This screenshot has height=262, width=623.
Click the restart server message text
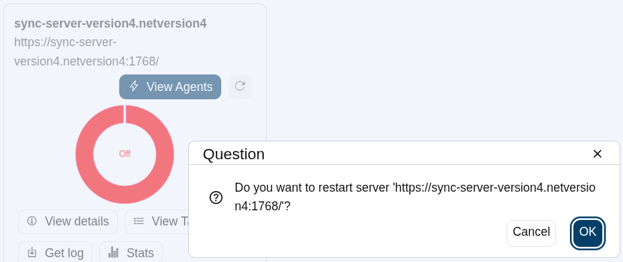[415, 196]
